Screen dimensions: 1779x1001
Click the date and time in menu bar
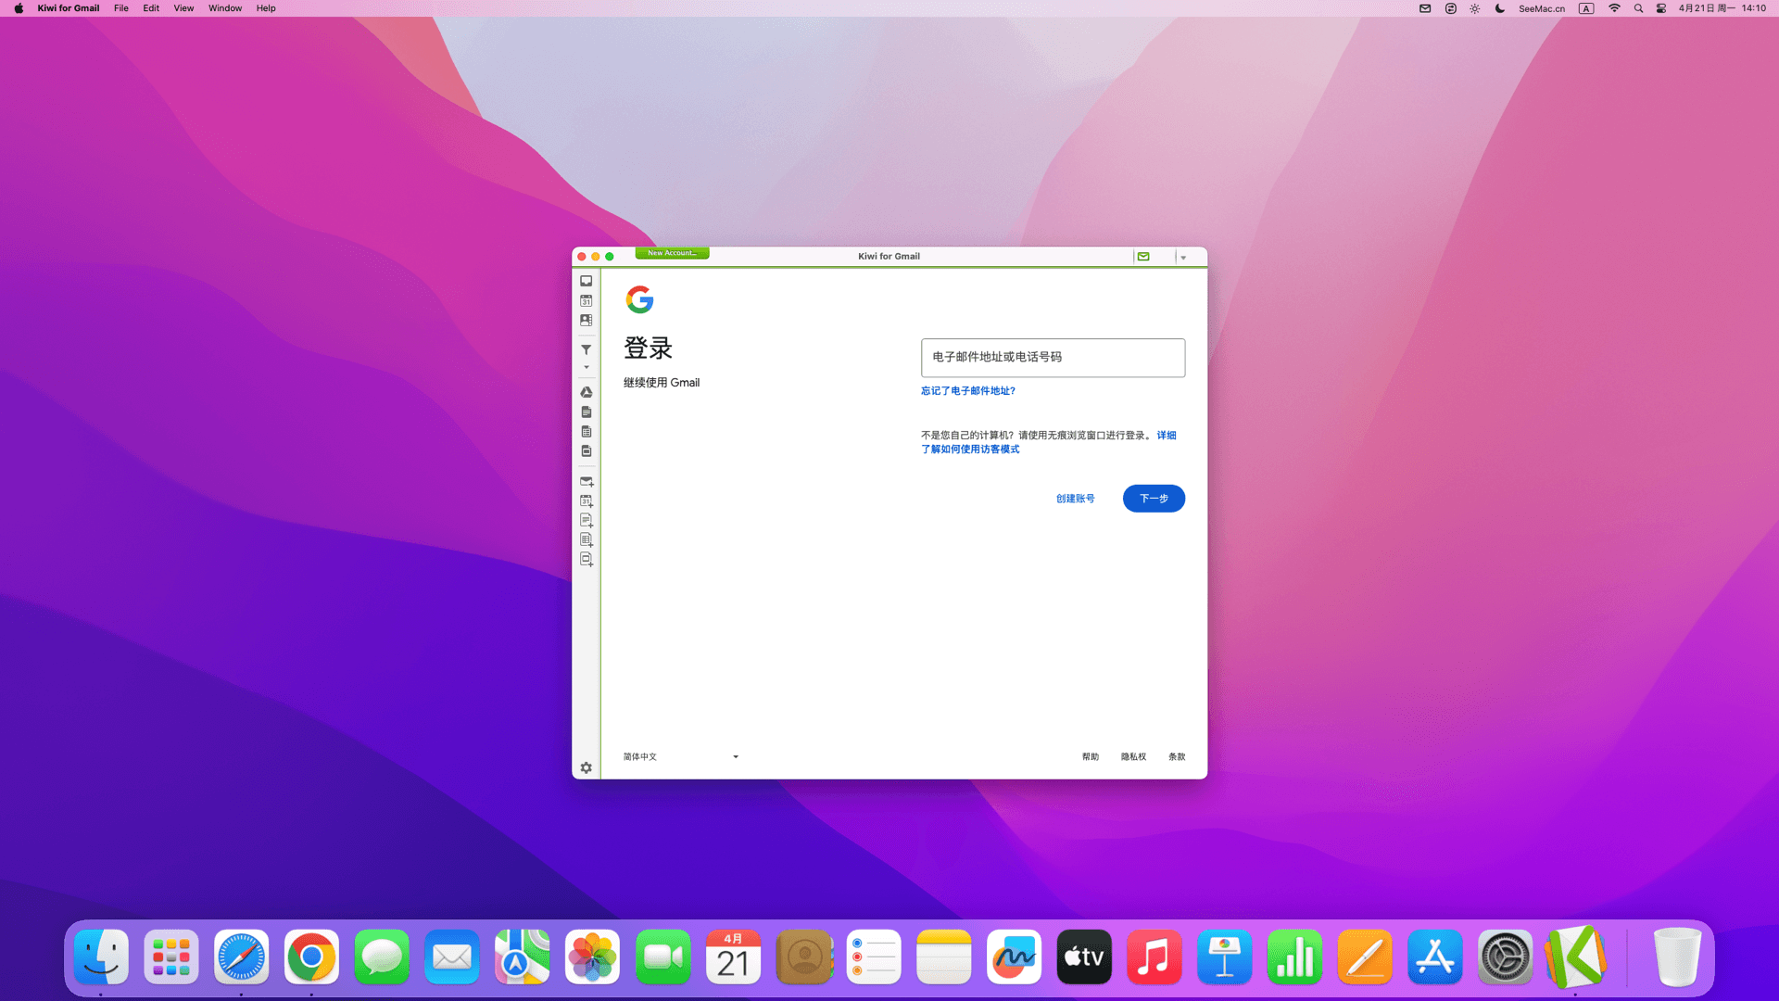coord(1722,8)
